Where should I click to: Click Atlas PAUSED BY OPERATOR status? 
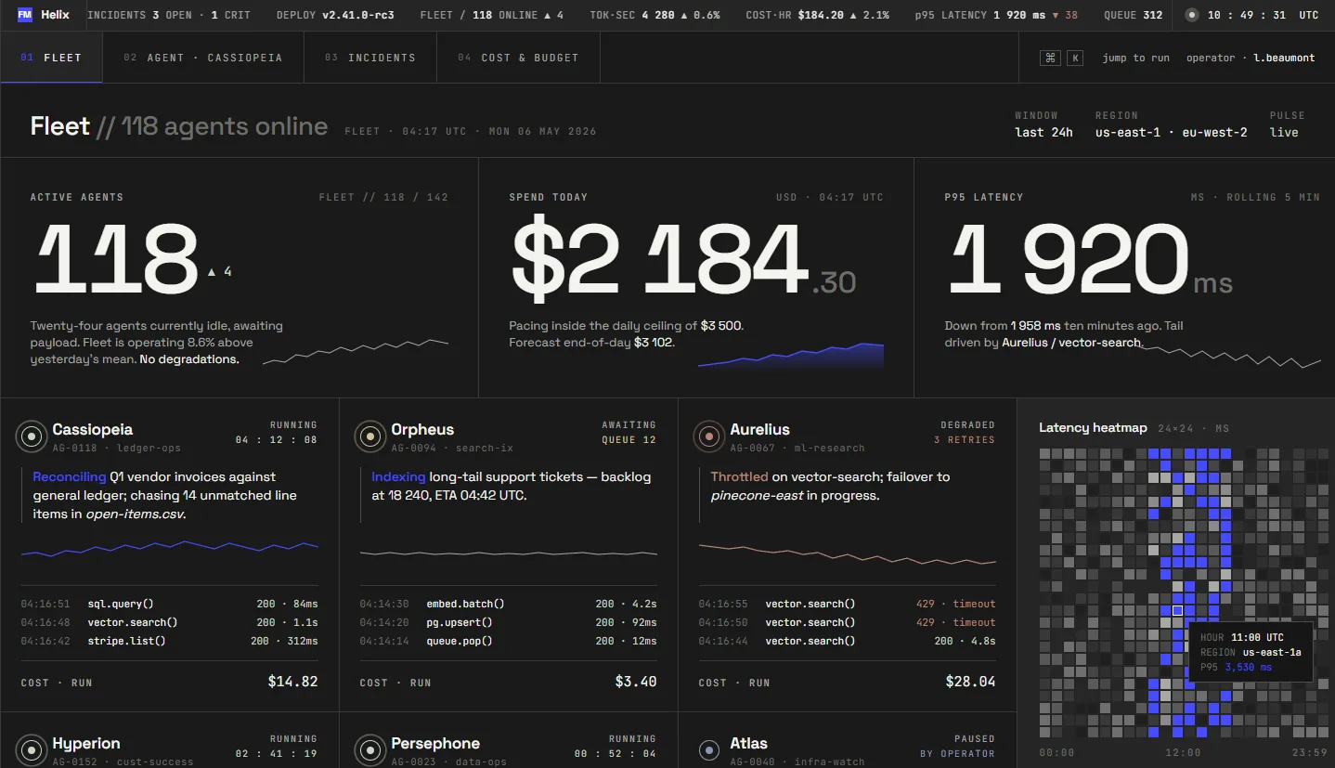pyautogui.click(x=957, y=746)
